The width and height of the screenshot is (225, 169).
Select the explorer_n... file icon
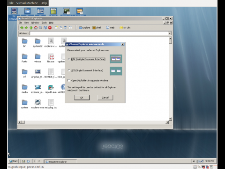[37, 87]
